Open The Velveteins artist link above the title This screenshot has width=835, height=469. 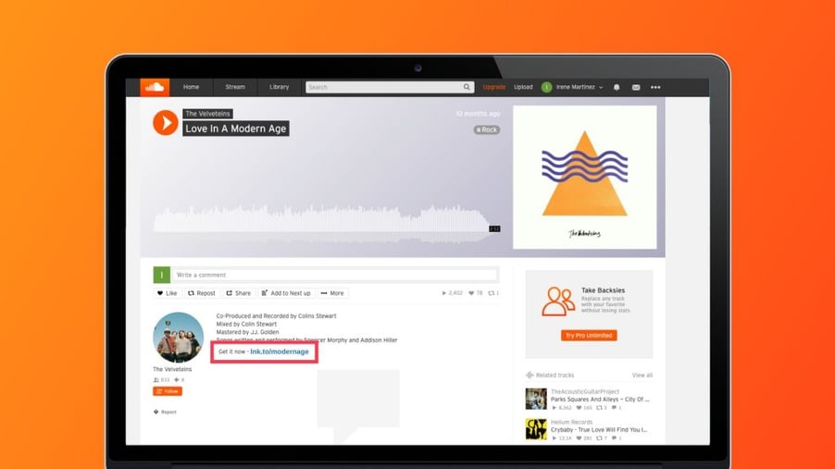pyautogui.click(x=207, y=114)
